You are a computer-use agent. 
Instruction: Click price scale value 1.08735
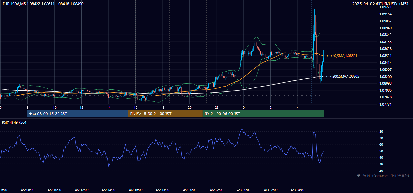tap(386, 42)
